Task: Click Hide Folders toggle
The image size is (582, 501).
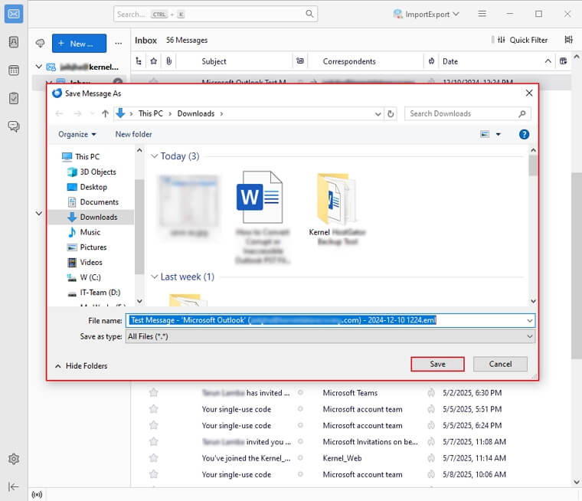Action: pos(81,366)
